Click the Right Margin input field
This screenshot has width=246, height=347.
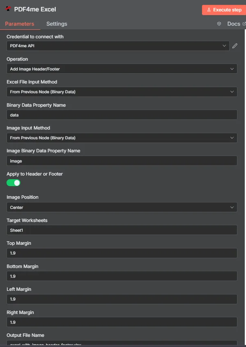[122, 322]
